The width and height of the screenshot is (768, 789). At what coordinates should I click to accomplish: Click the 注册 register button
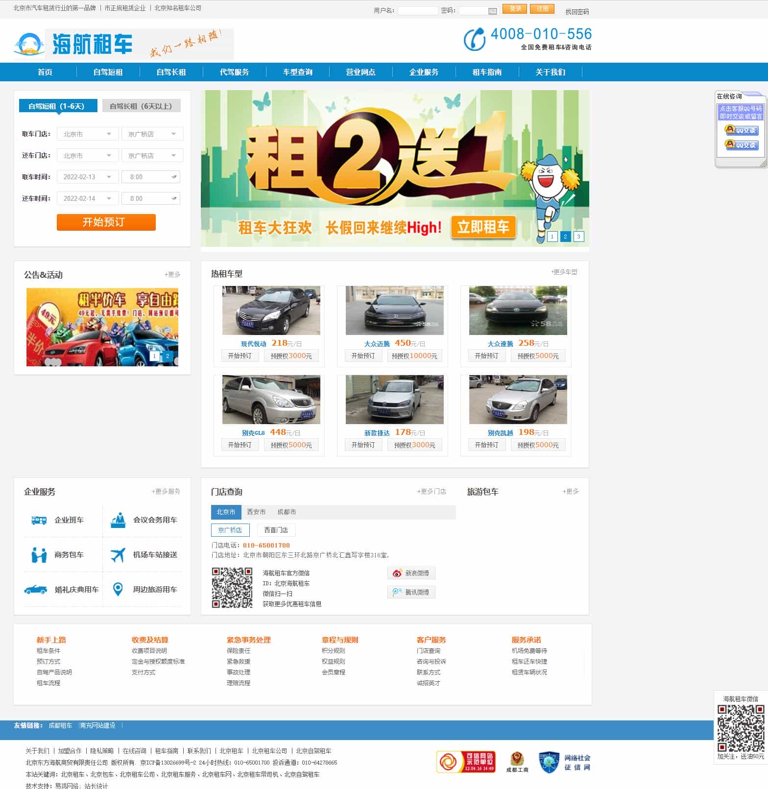point(543,9)
